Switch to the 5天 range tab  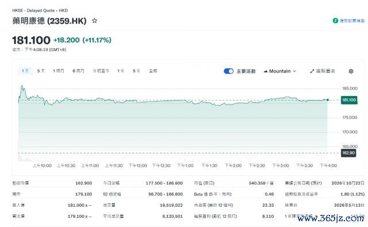41,71
